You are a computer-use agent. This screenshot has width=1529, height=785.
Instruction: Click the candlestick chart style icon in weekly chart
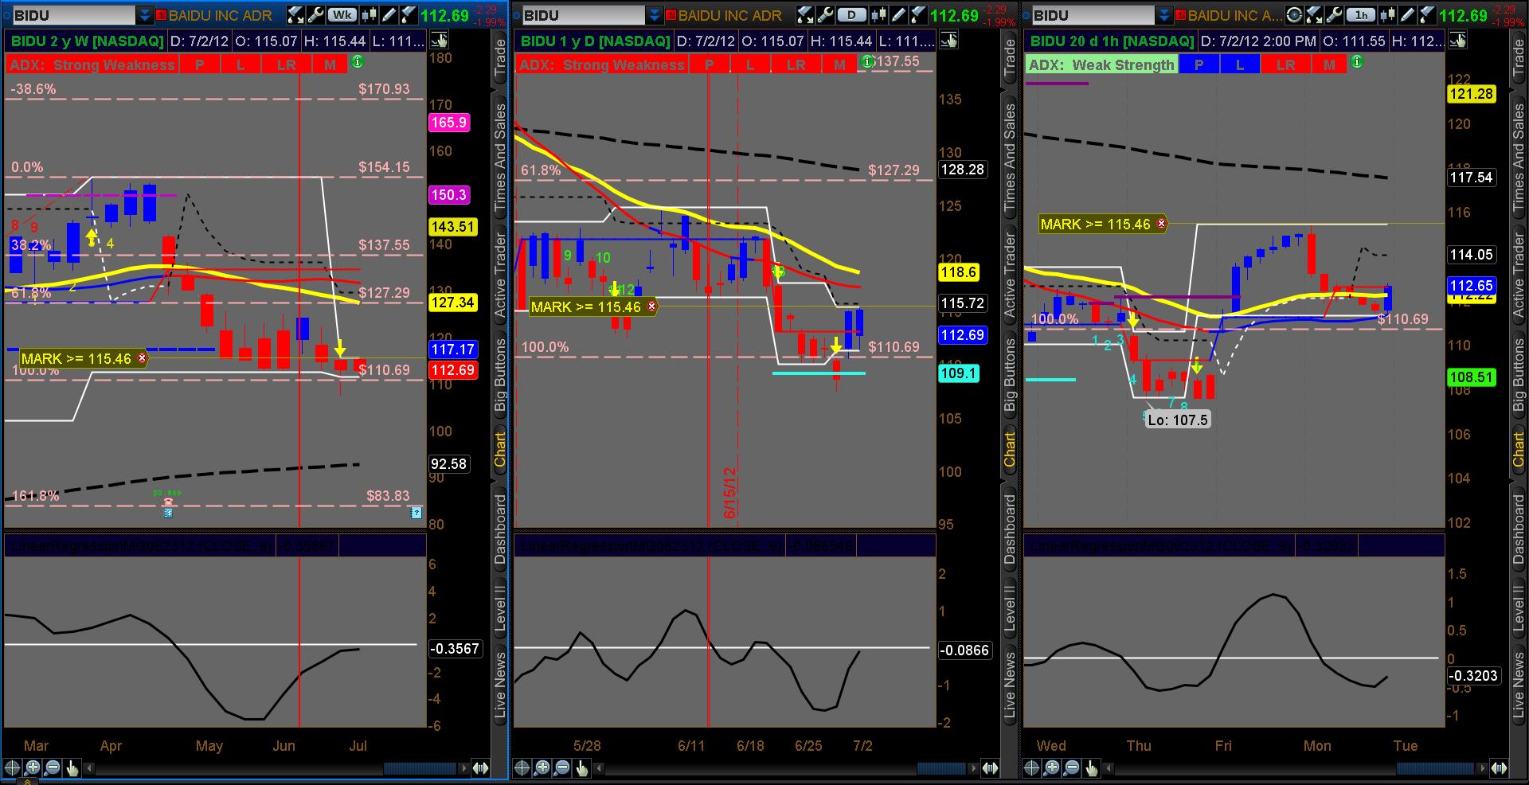pyautogui.click(x=370, y=14)
